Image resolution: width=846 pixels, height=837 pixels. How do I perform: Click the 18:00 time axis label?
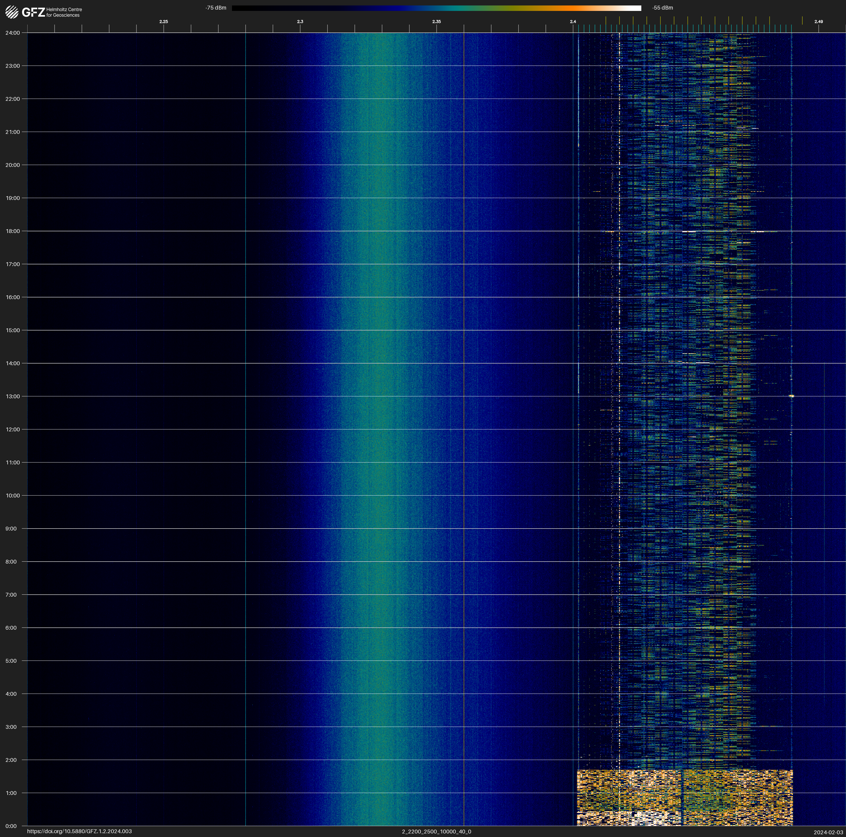(x=13, y=231)
